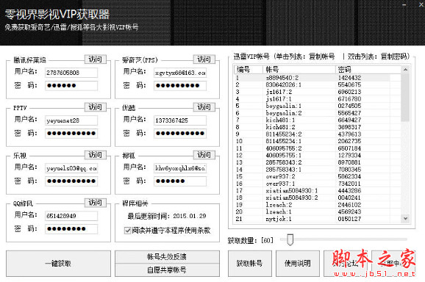The image size is (425, 282).
Task: Select account row kich481:2
Action: click(317, 127)
